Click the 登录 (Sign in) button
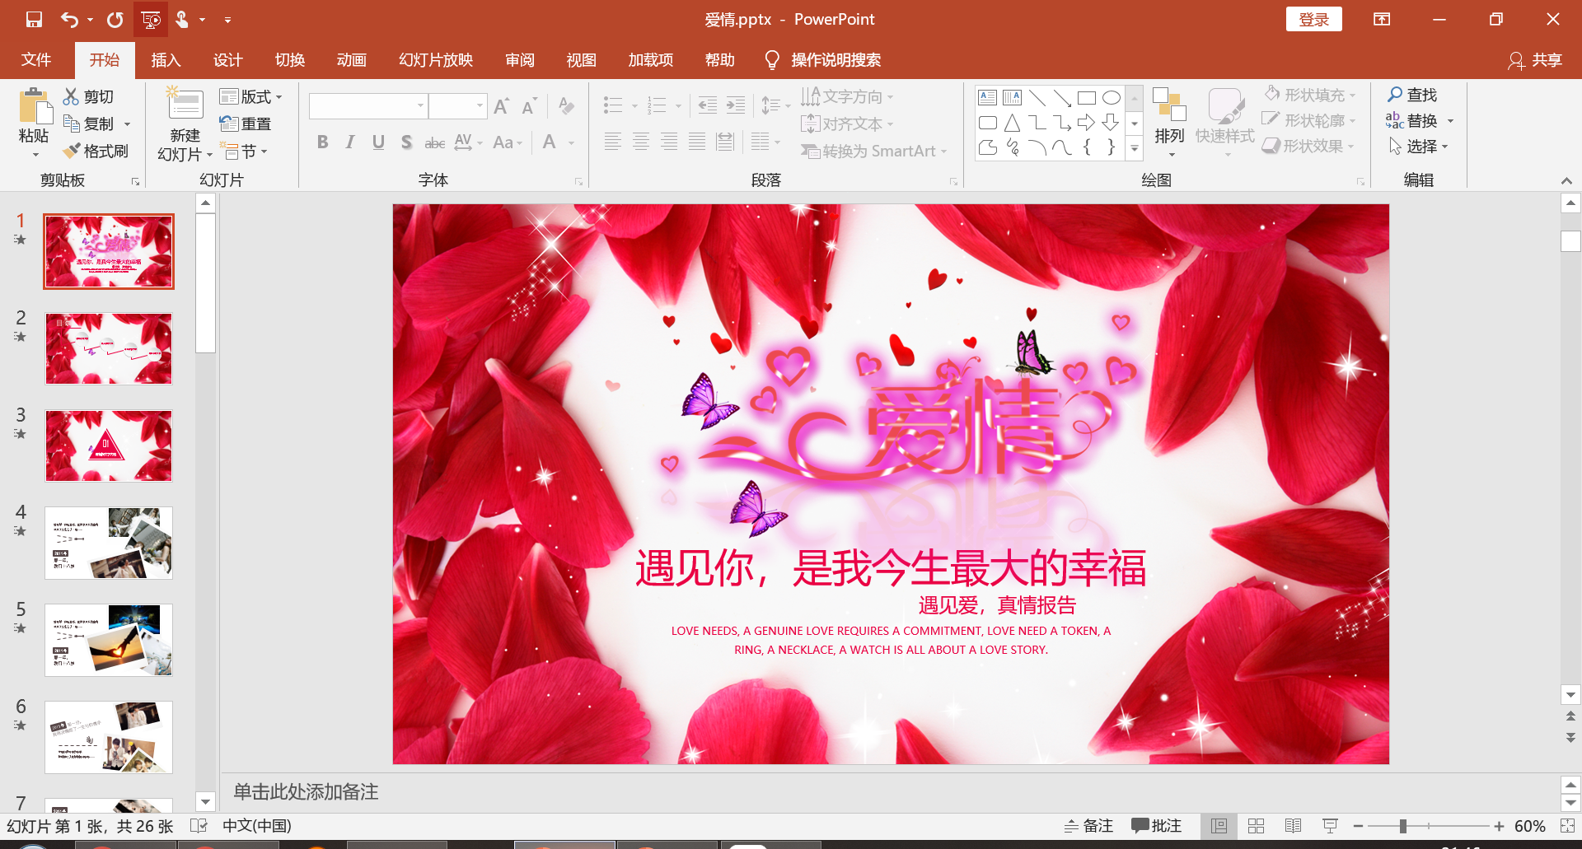Image resolution: width=1582 pixels, height=849 pixels. [1313, 18]
